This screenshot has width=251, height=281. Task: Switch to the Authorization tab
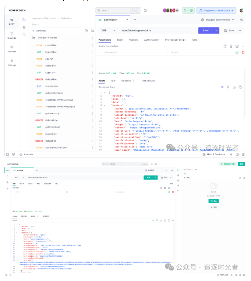tap(152, 40)
